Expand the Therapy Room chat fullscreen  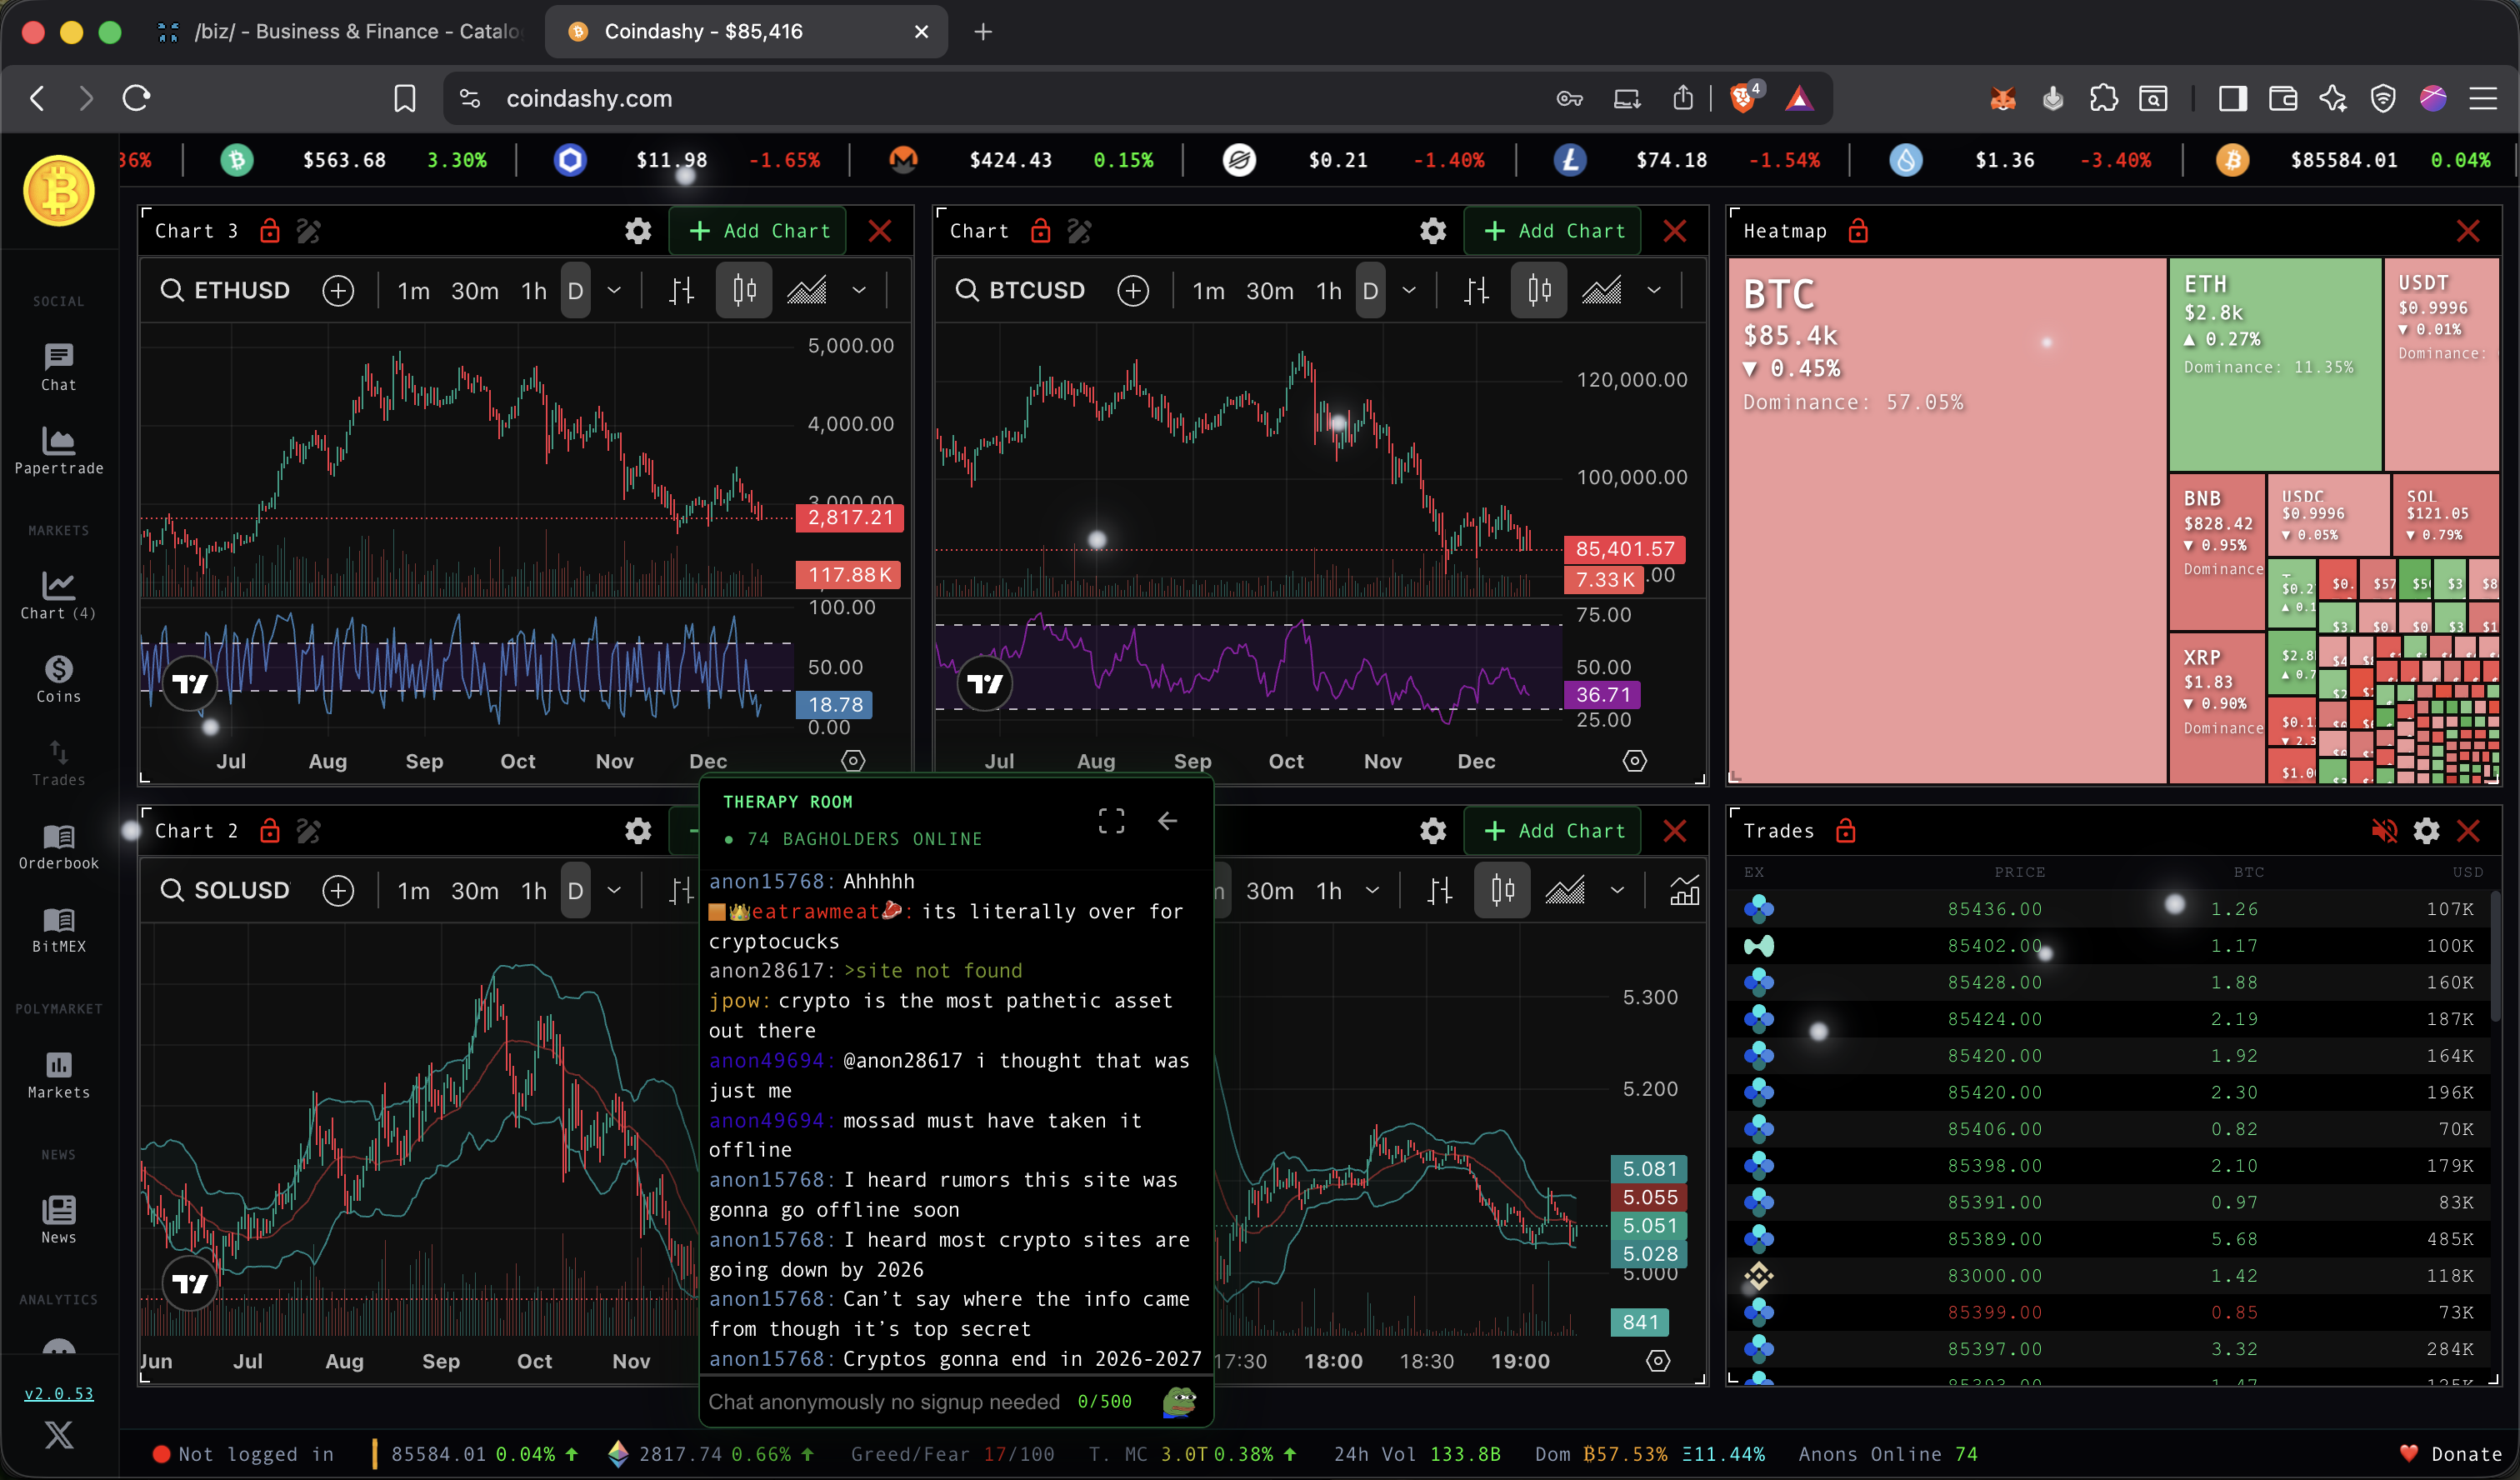tap(1111, 821)
